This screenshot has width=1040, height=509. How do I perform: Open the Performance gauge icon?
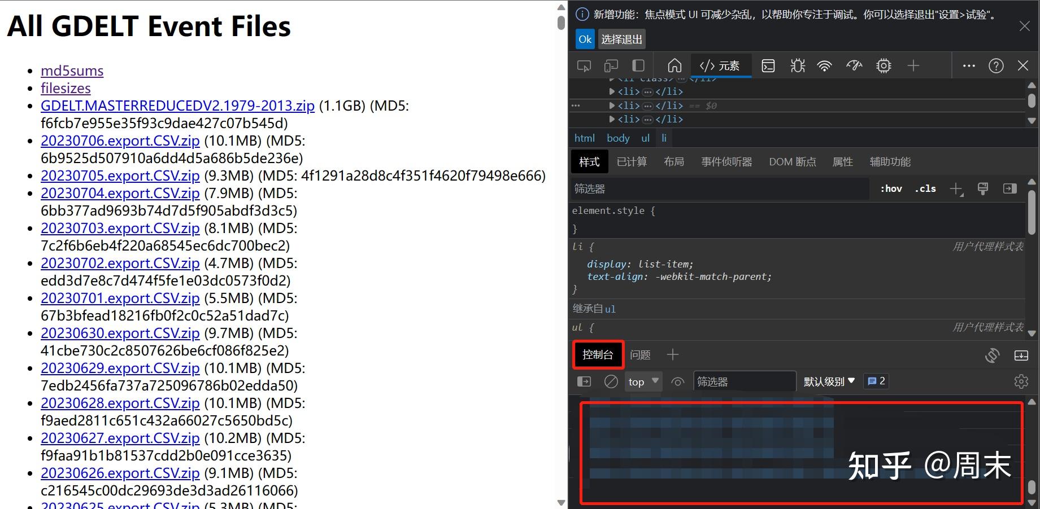coord(854,65)
